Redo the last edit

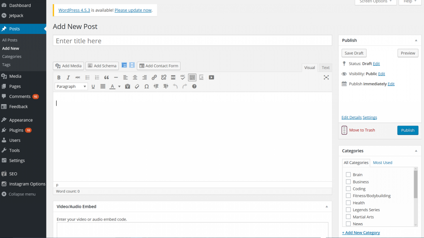185,87
